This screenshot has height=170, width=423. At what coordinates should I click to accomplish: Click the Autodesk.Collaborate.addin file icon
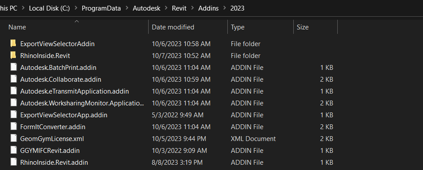tap(14, 79)
